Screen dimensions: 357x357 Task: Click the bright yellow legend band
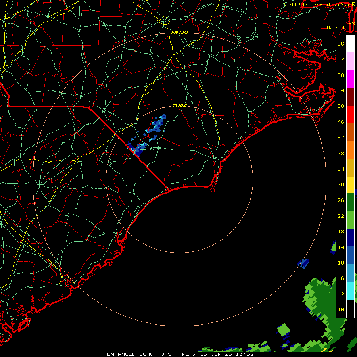point(350,184)
